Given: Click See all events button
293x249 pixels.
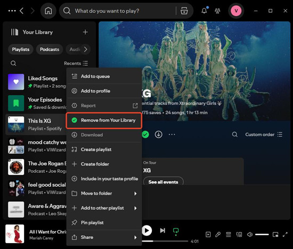Looking at the screenshot, I should [163, 182].
